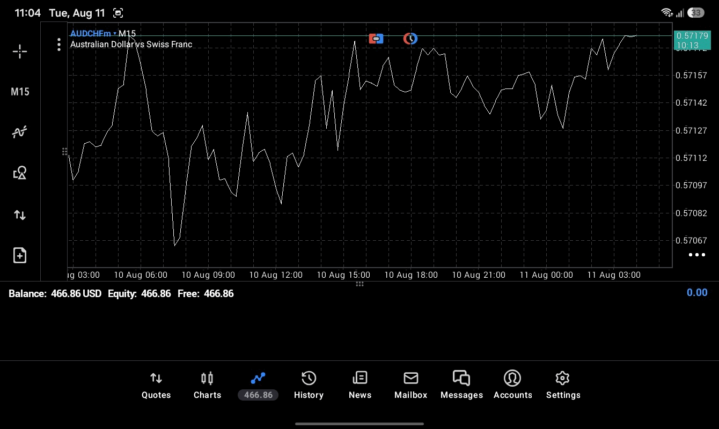
Task: Tap the "Tue, Aug 11" date in the status bar
Action: (x=77, y=13)
